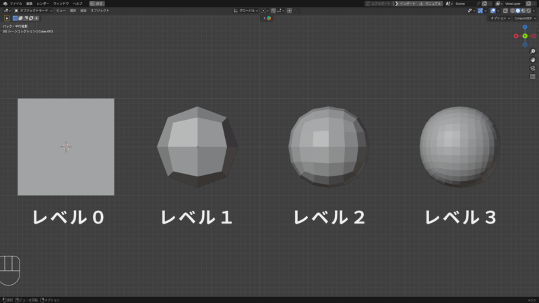Viewport: 539px width, 303px height.
Task: Open the ファイル menu
Action: point(15,3)
